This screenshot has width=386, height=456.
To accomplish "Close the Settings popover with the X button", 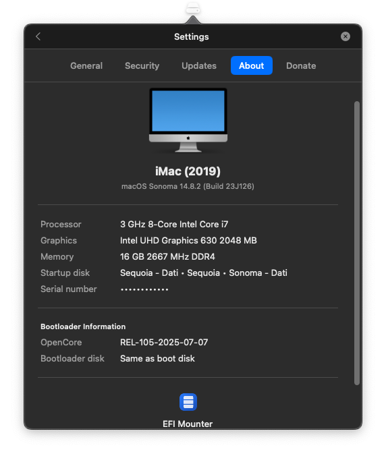I will pos(346,36).
